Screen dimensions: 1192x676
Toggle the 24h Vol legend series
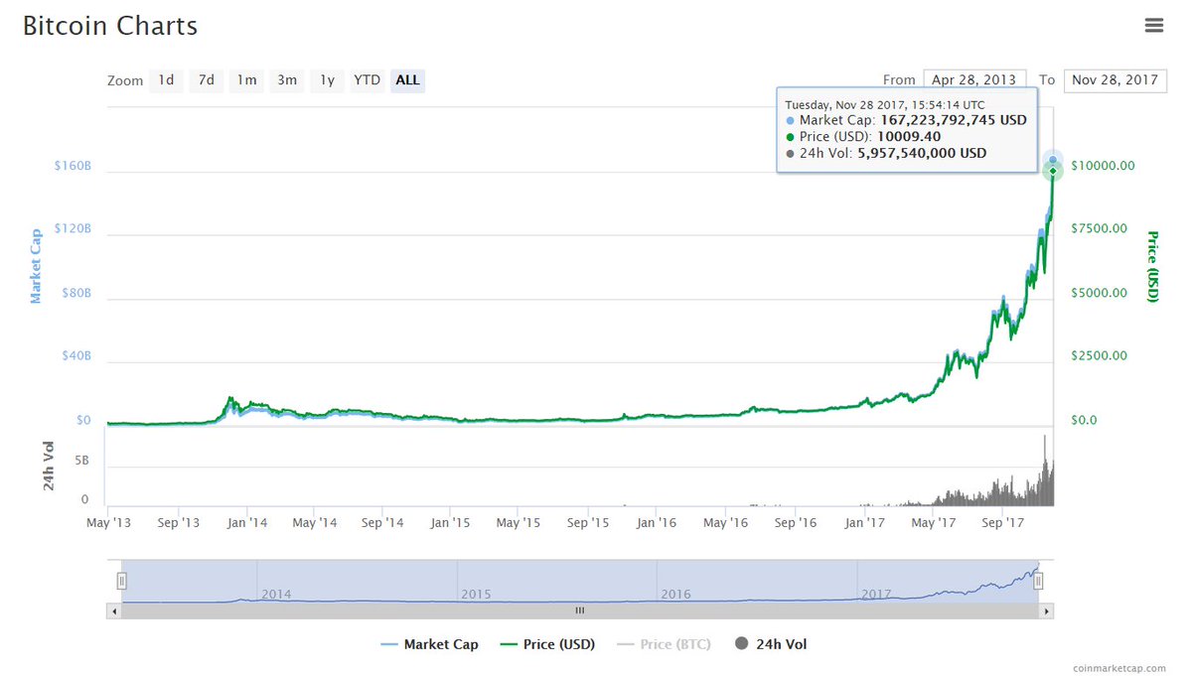pos(771,644)
